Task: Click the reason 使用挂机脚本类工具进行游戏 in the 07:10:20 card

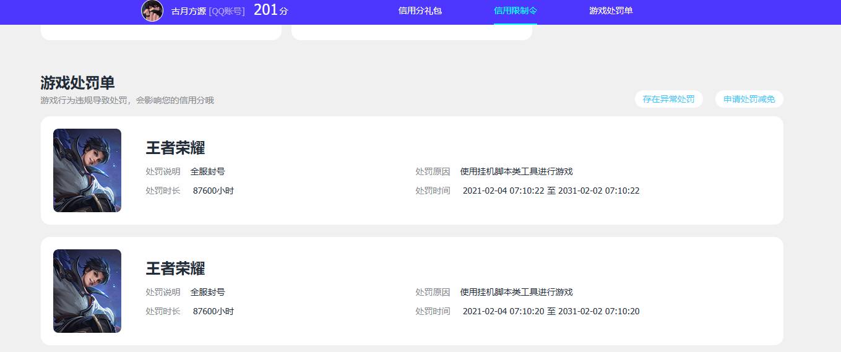Action: click(517, 292)
